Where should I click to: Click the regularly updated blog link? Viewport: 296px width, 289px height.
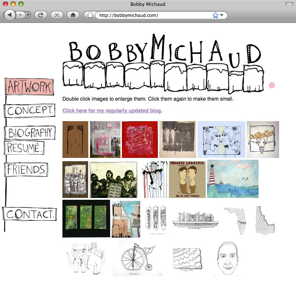pyautogui.click(x=112, y=111)
